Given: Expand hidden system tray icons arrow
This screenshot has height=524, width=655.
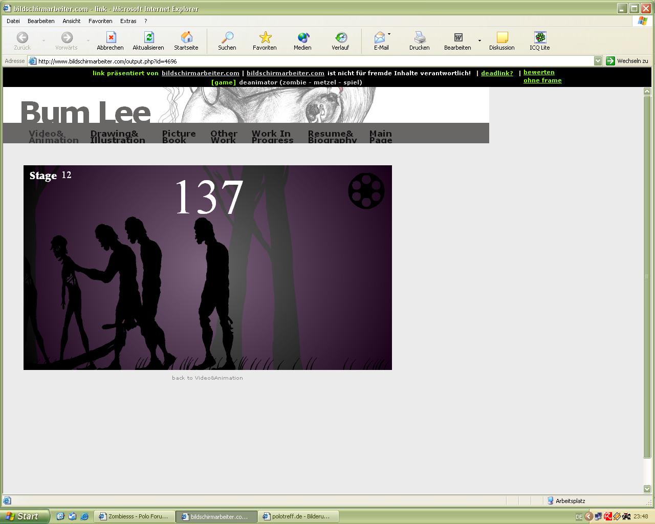Looking at the screenshot, I should pyautogui.click(x=588, y=517).
